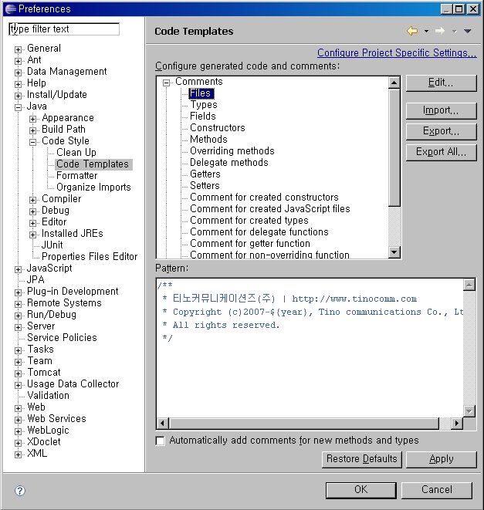
Task: Select the Setters template
Action: coord(205,185)
